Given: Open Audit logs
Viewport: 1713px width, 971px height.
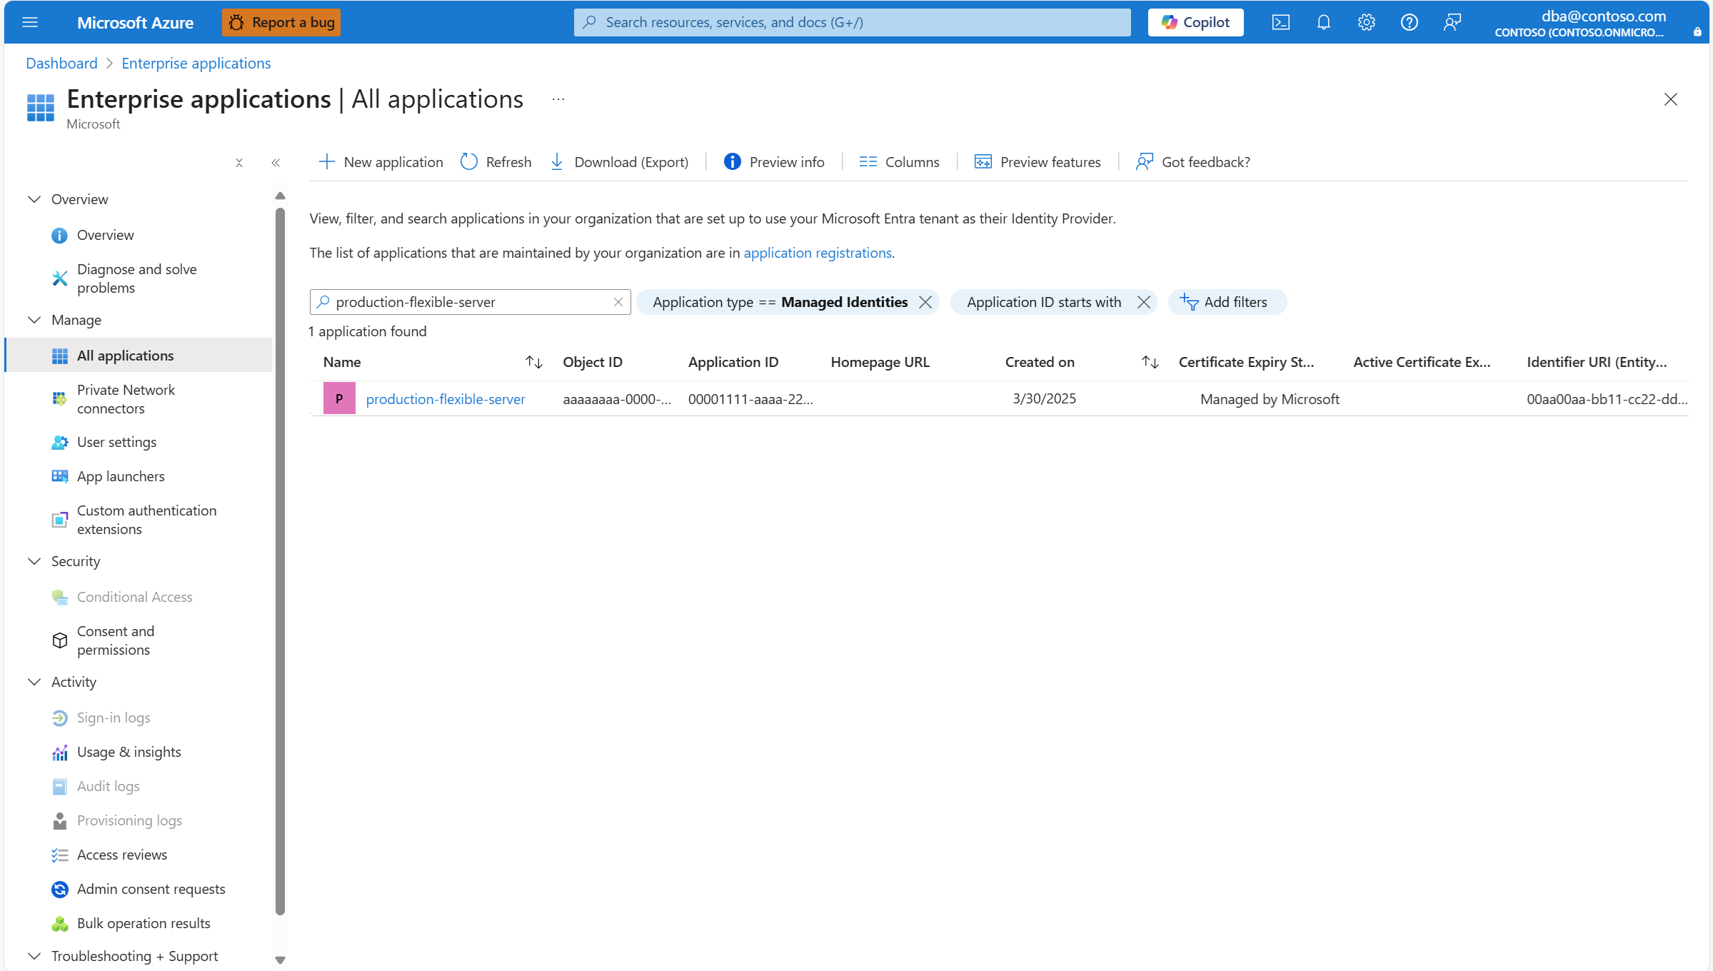Looking at the screenshot, I should coord(108,786).
